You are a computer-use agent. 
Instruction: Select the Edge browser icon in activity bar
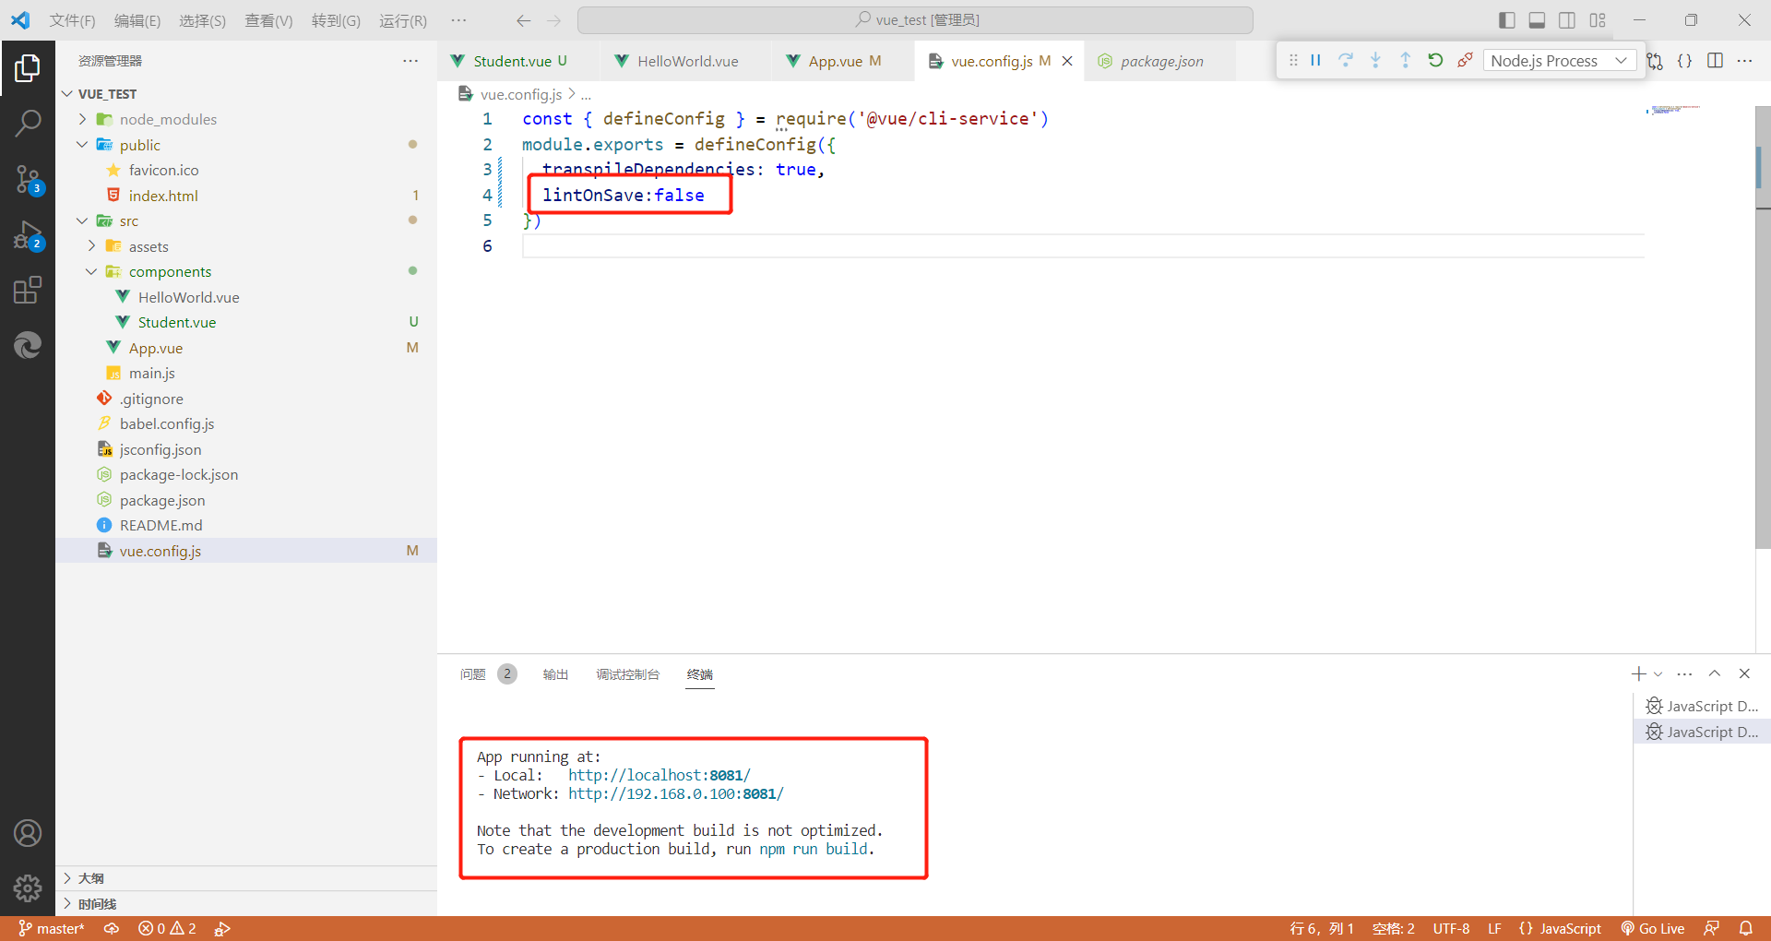(x=28, y=345)
